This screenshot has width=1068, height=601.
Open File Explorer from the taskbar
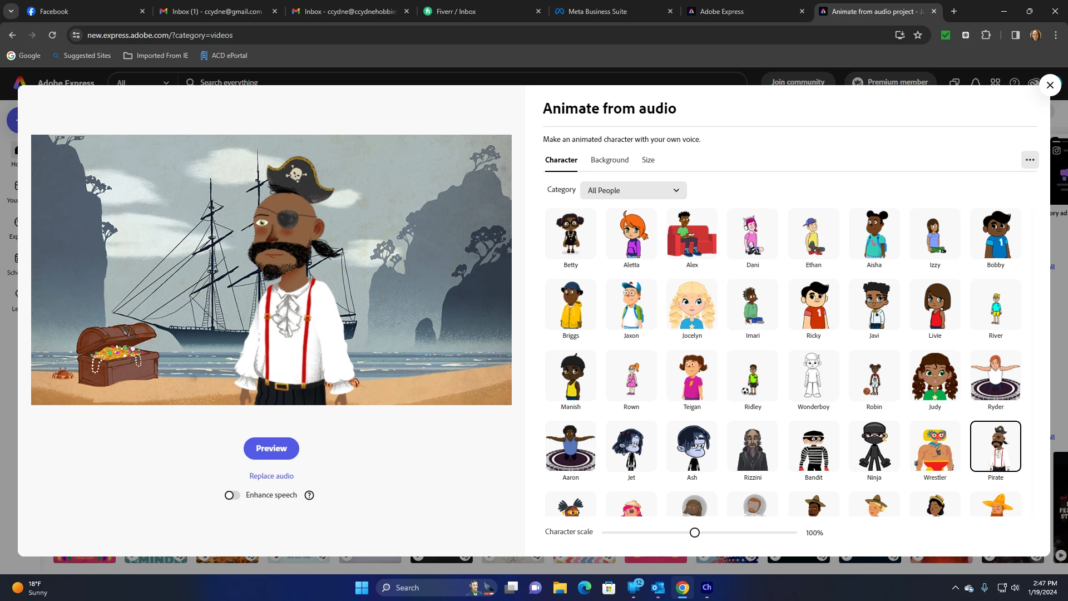pyautogui.click(x=560, y=588)
